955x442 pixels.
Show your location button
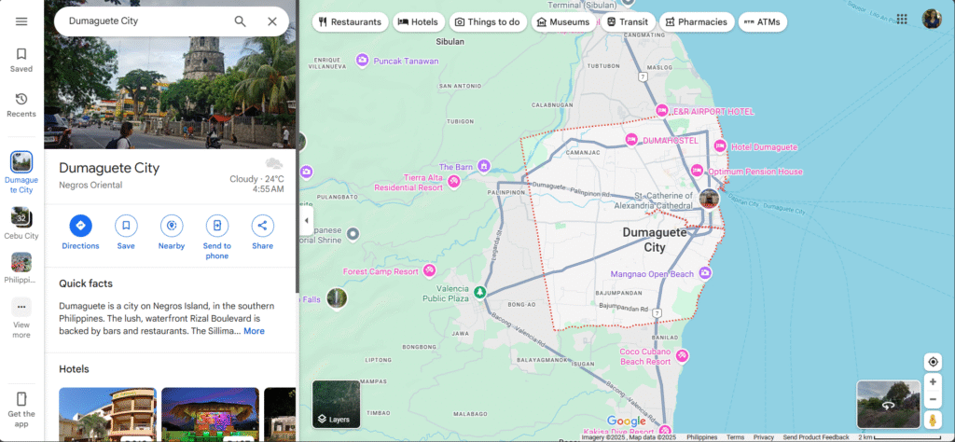(933, 362)
